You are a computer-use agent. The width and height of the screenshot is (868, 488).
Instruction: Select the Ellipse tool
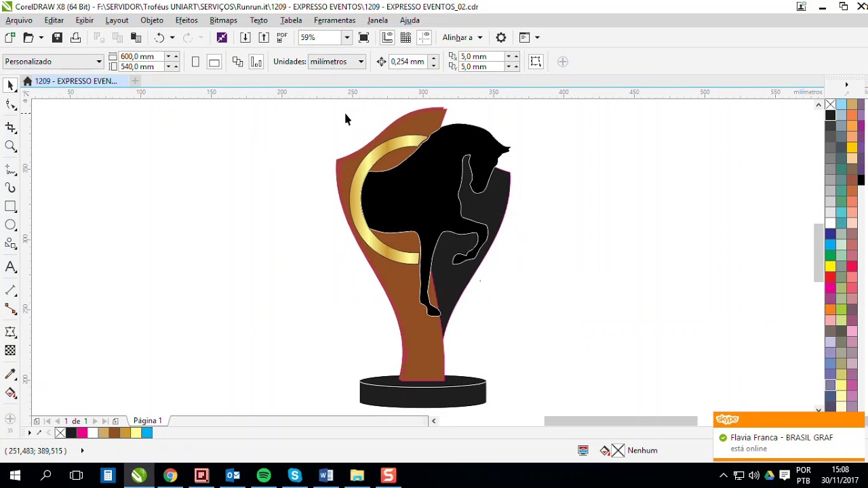coord(10,225)
